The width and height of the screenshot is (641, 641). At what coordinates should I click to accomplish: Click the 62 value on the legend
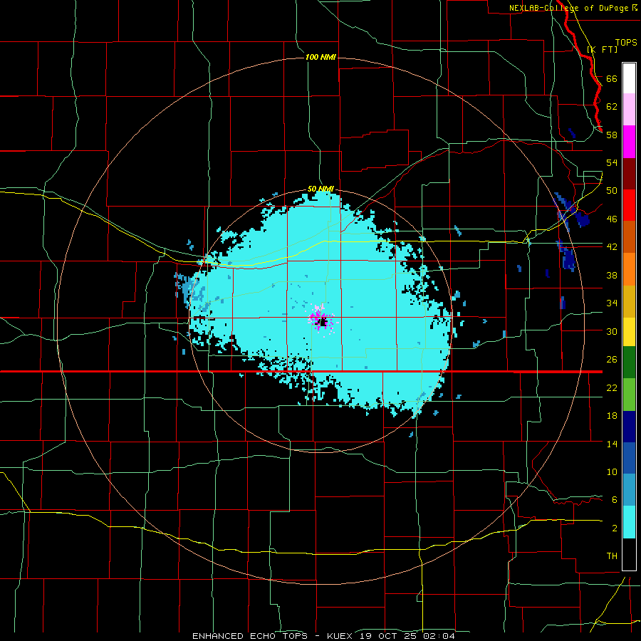pos(612,107)
